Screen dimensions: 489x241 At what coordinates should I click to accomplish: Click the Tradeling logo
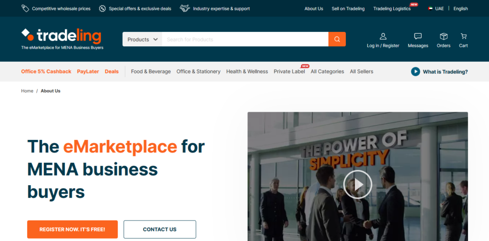coord(62,36)
